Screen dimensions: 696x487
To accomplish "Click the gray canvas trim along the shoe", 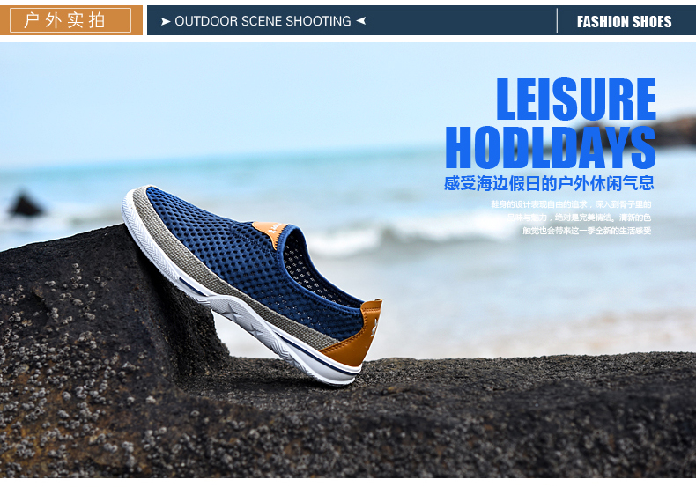I will [222, 275].
